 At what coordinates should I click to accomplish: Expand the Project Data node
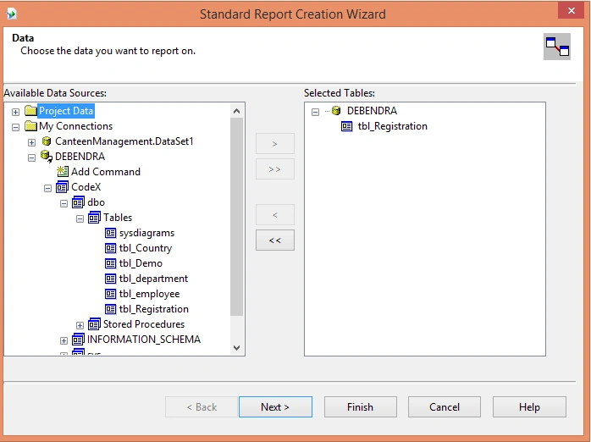click(x=15, y=112)
